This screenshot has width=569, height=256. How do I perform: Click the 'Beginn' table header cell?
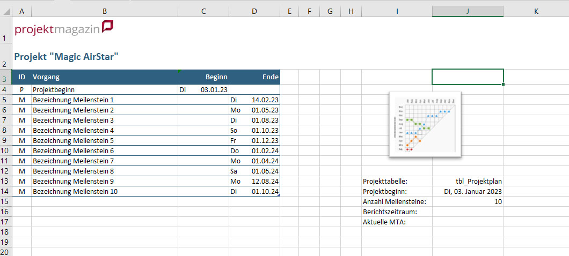203,77
